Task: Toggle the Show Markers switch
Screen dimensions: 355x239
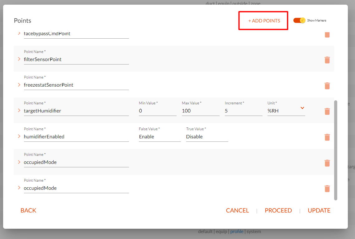Action: (299, 20)
